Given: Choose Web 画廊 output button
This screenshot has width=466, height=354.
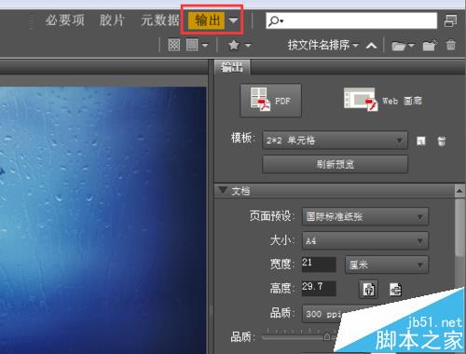Looking at the screenshot, I should [x=382, y=100].
